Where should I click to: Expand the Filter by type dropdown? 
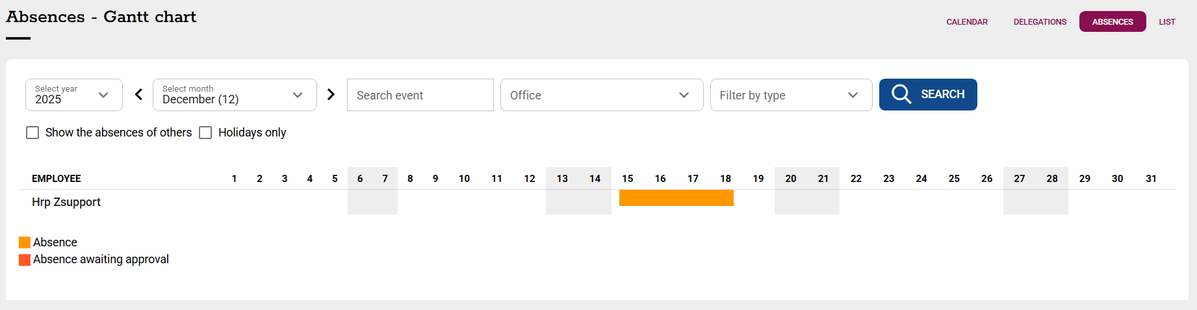point(790,95)
